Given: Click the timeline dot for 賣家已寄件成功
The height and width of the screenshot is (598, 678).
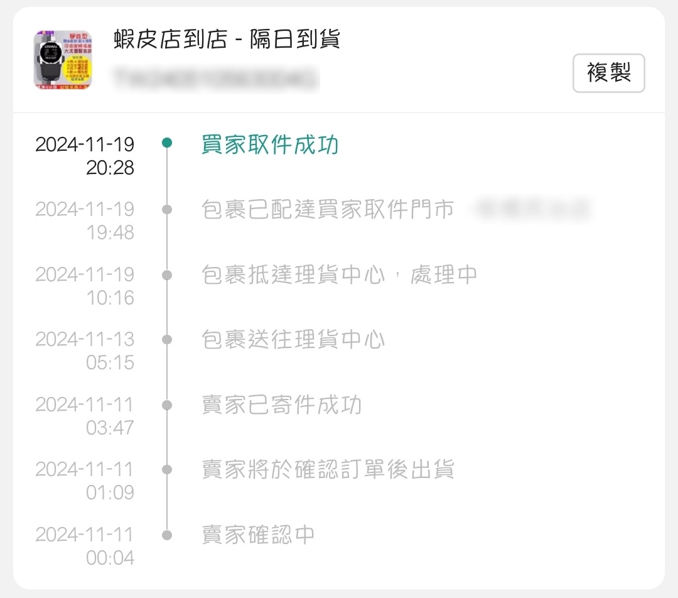Looking at the screenshot, I should [x=167, y=405].
